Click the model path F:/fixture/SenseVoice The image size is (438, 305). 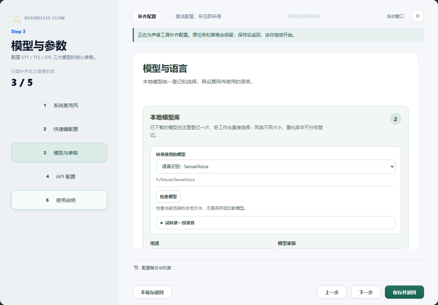175,180
